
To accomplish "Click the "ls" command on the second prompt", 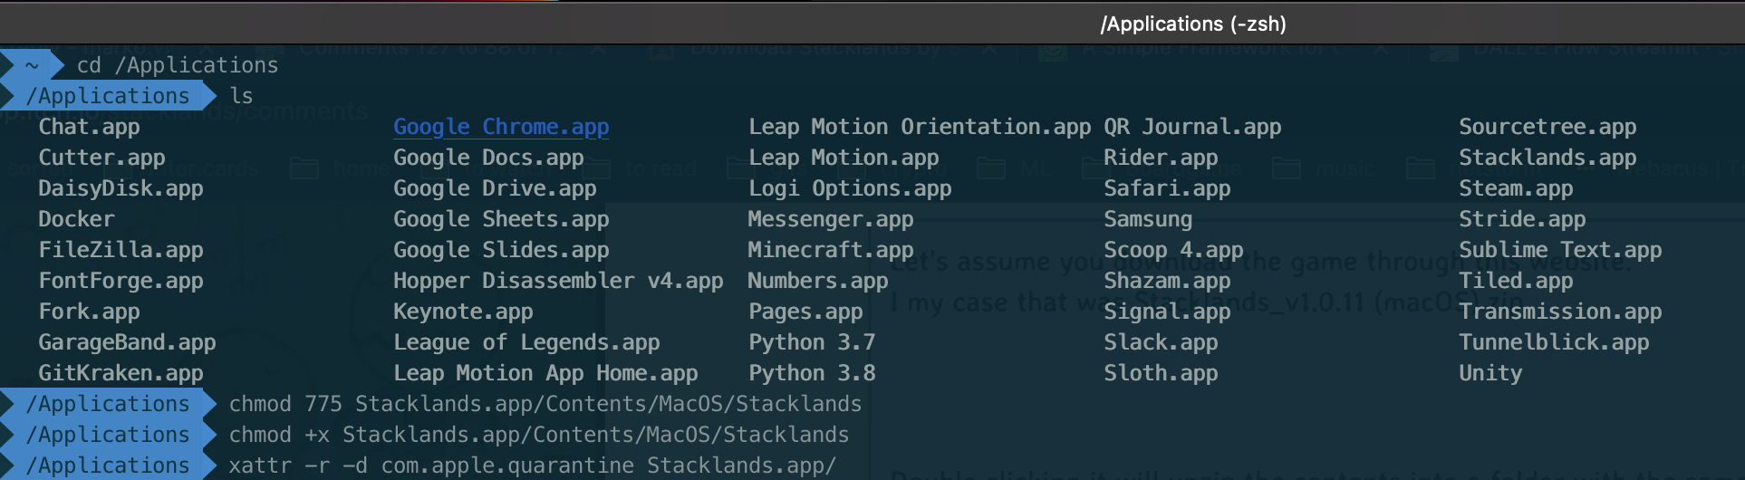I will [241, 96].
